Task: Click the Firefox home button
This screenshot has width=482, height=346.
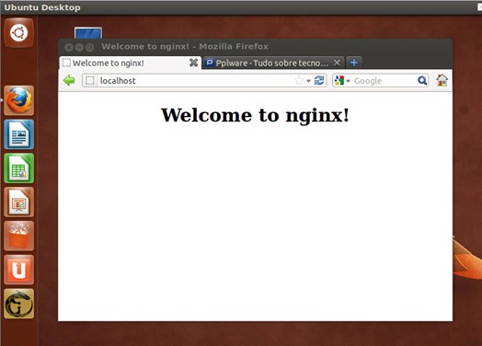Action: (442, 80)
